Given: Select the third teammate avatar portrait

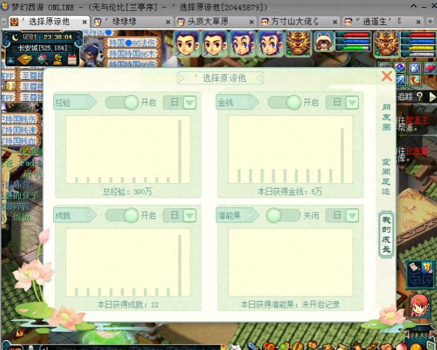Looking at the screenshot, I should coord(242,44).
